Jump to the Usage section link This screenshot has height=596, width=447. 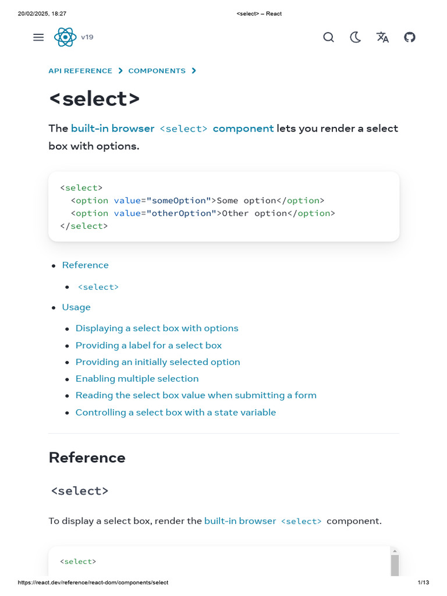pyautogui.click(x=76, y=307)
